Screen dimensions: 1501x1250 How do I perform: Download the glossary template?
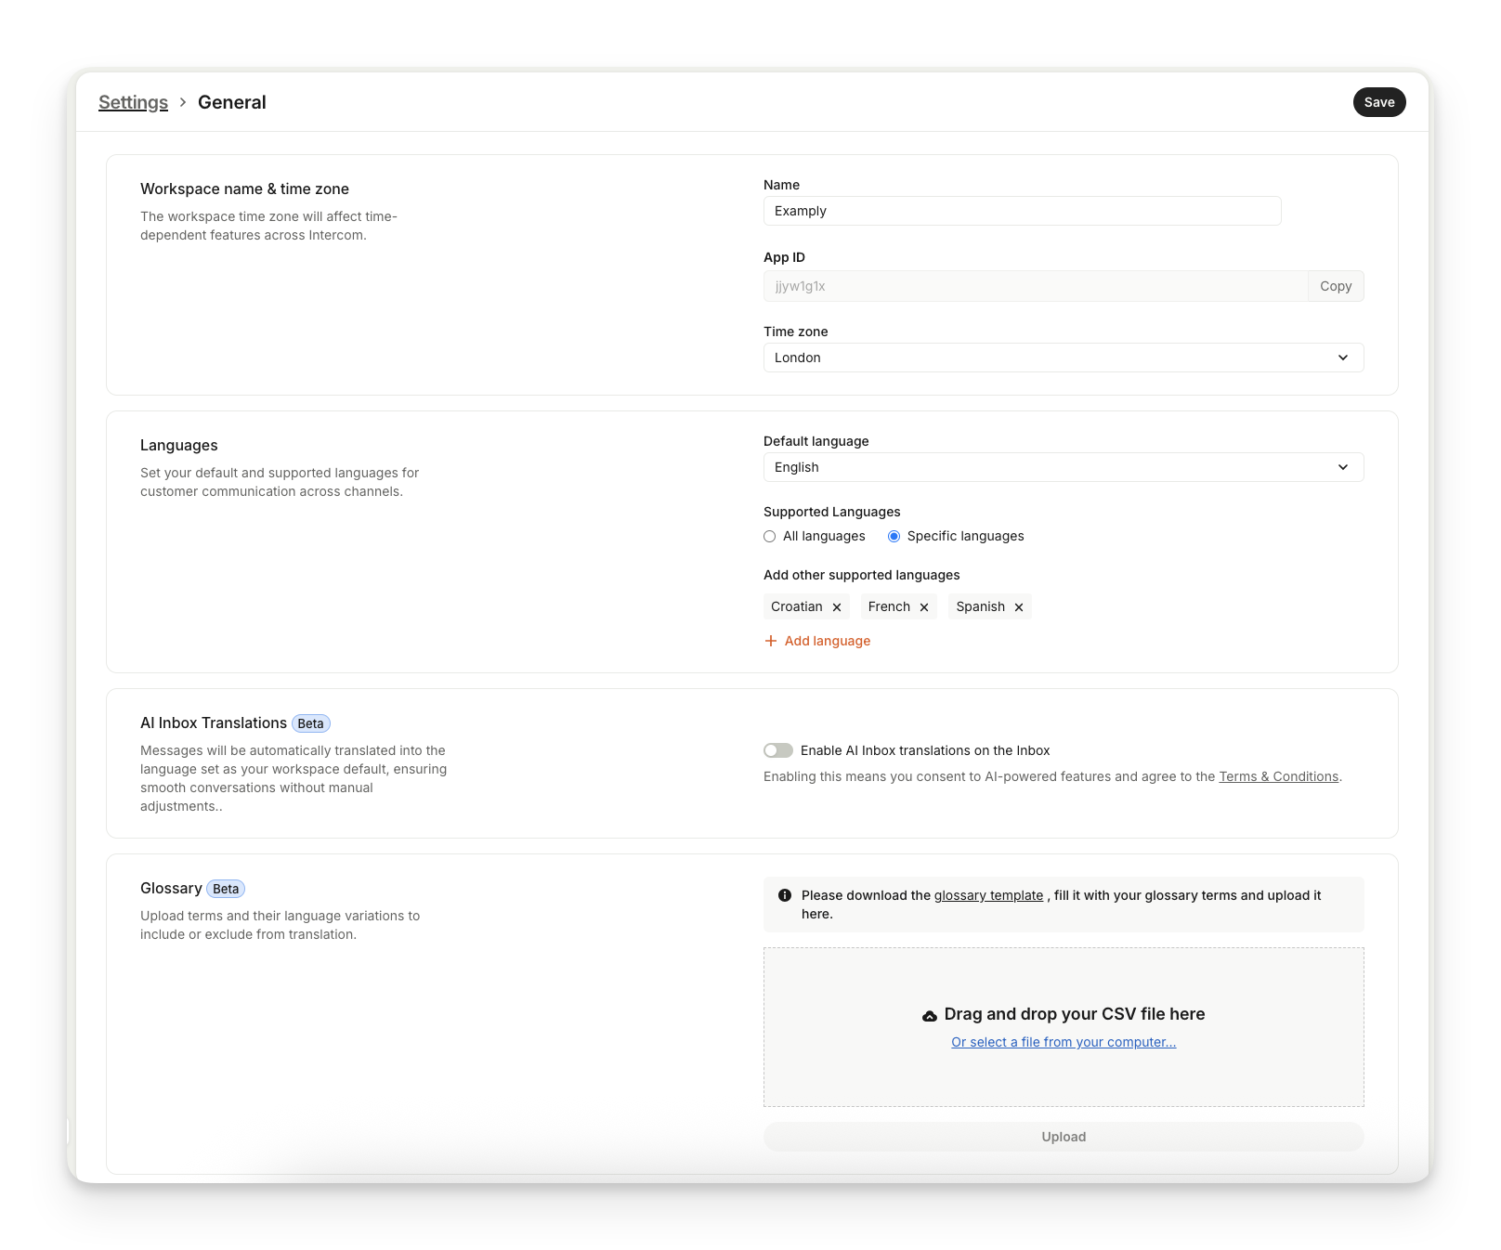point(988,895)
